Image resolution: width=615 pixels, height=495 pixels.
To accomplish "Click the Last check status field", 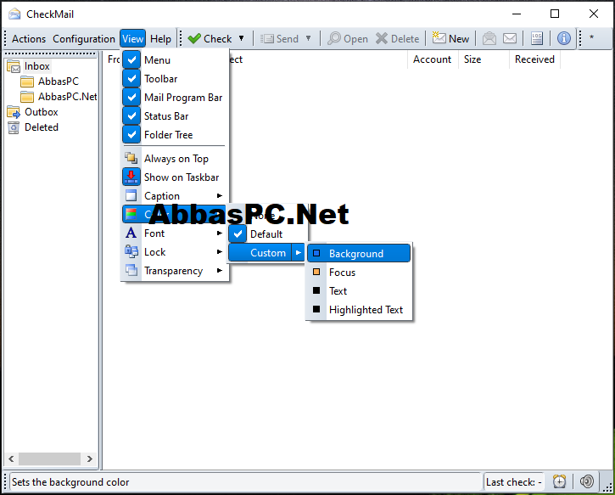I will pyautogui.click(x=514, y=481).
